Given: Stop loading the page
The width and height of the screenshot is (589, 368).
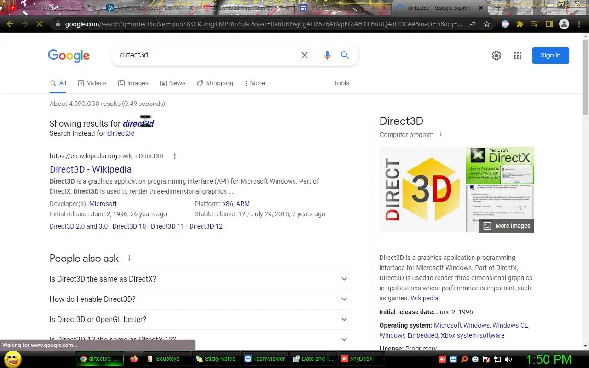Looking at the screenshot, I should coord(40,24).
